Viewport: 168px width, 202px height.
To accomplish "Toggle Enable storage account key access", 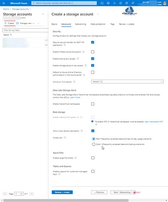I will [93, 65].
